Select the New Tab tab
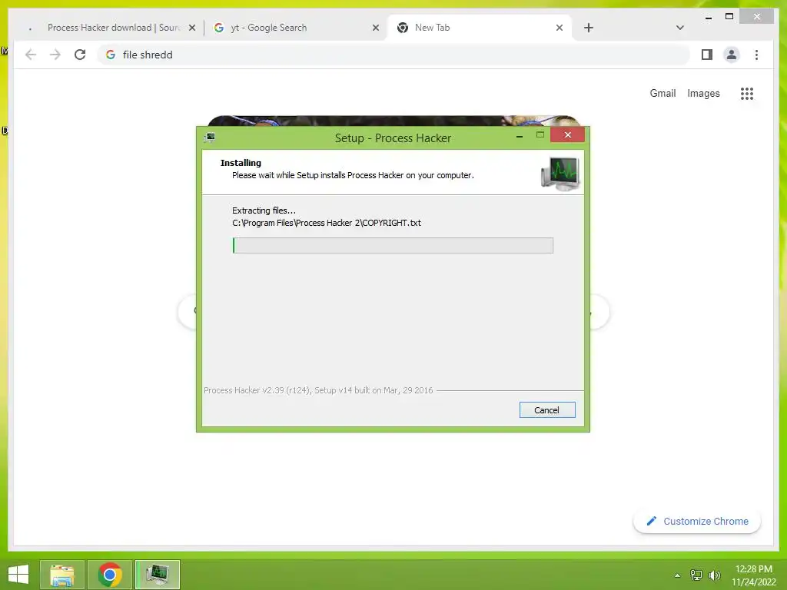The height and width of the screenshot is (590, 787). [480, 28]
